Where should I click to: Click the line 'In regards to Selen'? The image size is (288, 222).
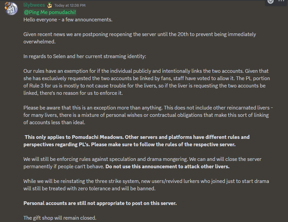point(85,56)
